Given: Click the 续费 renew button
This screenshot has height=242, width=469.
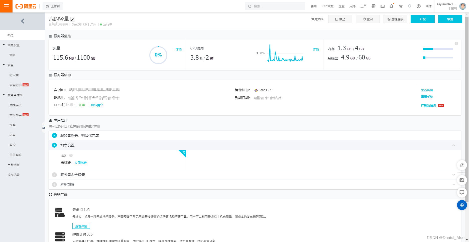Looking at the screenshot, I should (x=450, y=19).
